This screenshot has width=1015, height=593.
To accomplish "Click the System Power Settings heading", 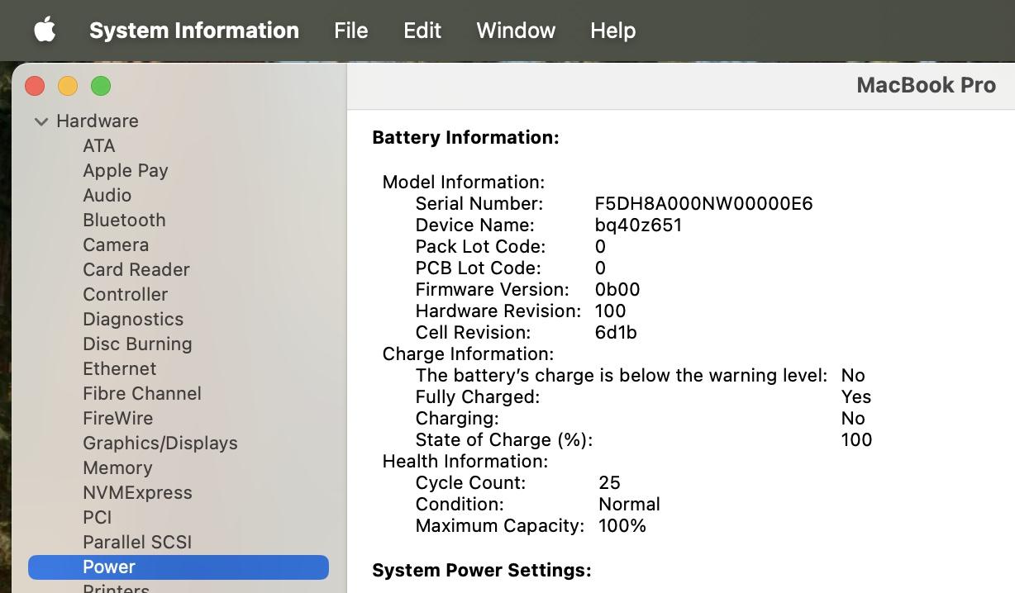I will 482,570.
